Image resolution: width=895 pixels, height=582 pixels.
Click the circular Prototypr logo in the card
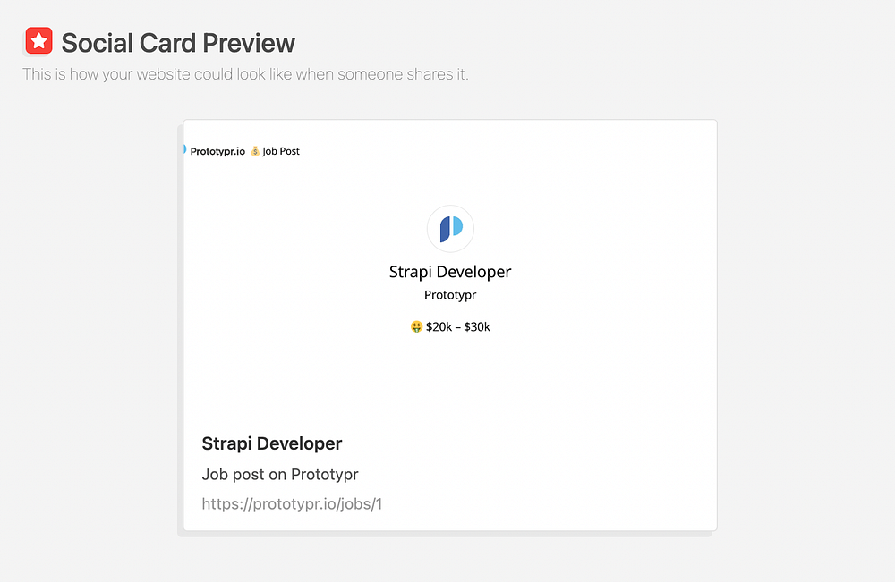(450, 229)
